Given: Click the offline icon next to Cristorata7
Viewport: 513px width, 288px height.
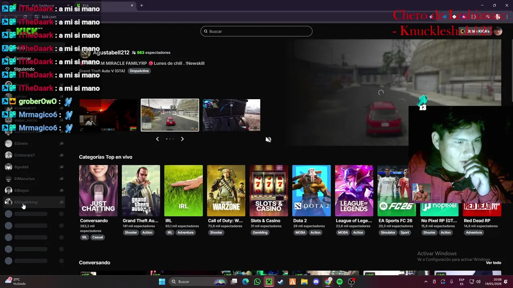Looking at the screenshot, I should (x=61, y=155).
